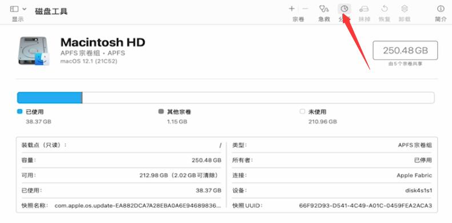Select the snapshot name com.apple.os.update value
This screenshot has width=452, height=223.
[138, 206]
